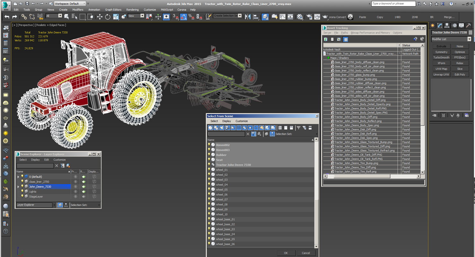Expand the John_Deere_7330 layer tree

pyautogui.click(x=18, y=187)
